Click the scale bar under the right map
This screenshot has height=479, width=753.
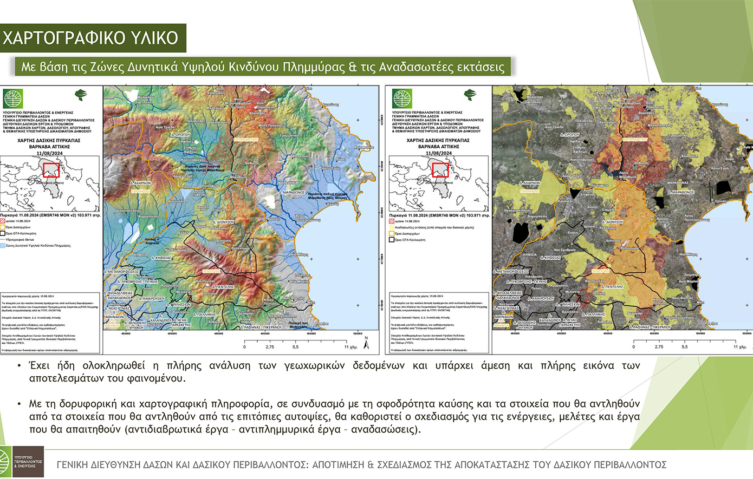coord(685,343)
